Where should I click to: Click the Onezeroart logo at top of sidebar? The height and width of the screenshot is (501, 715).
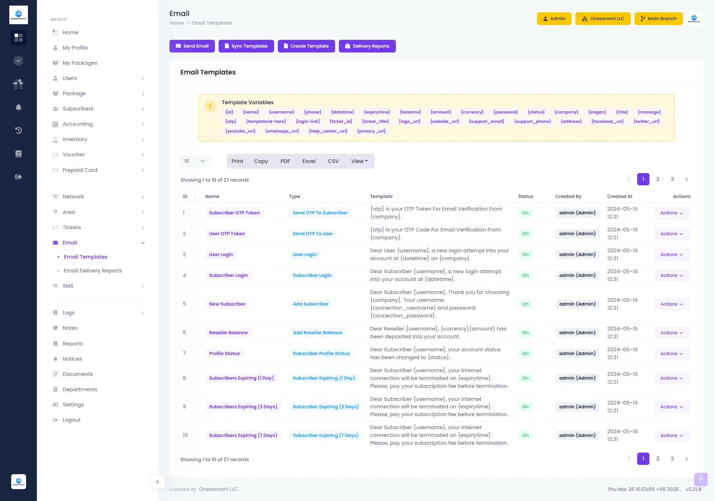tap(18, 15)
